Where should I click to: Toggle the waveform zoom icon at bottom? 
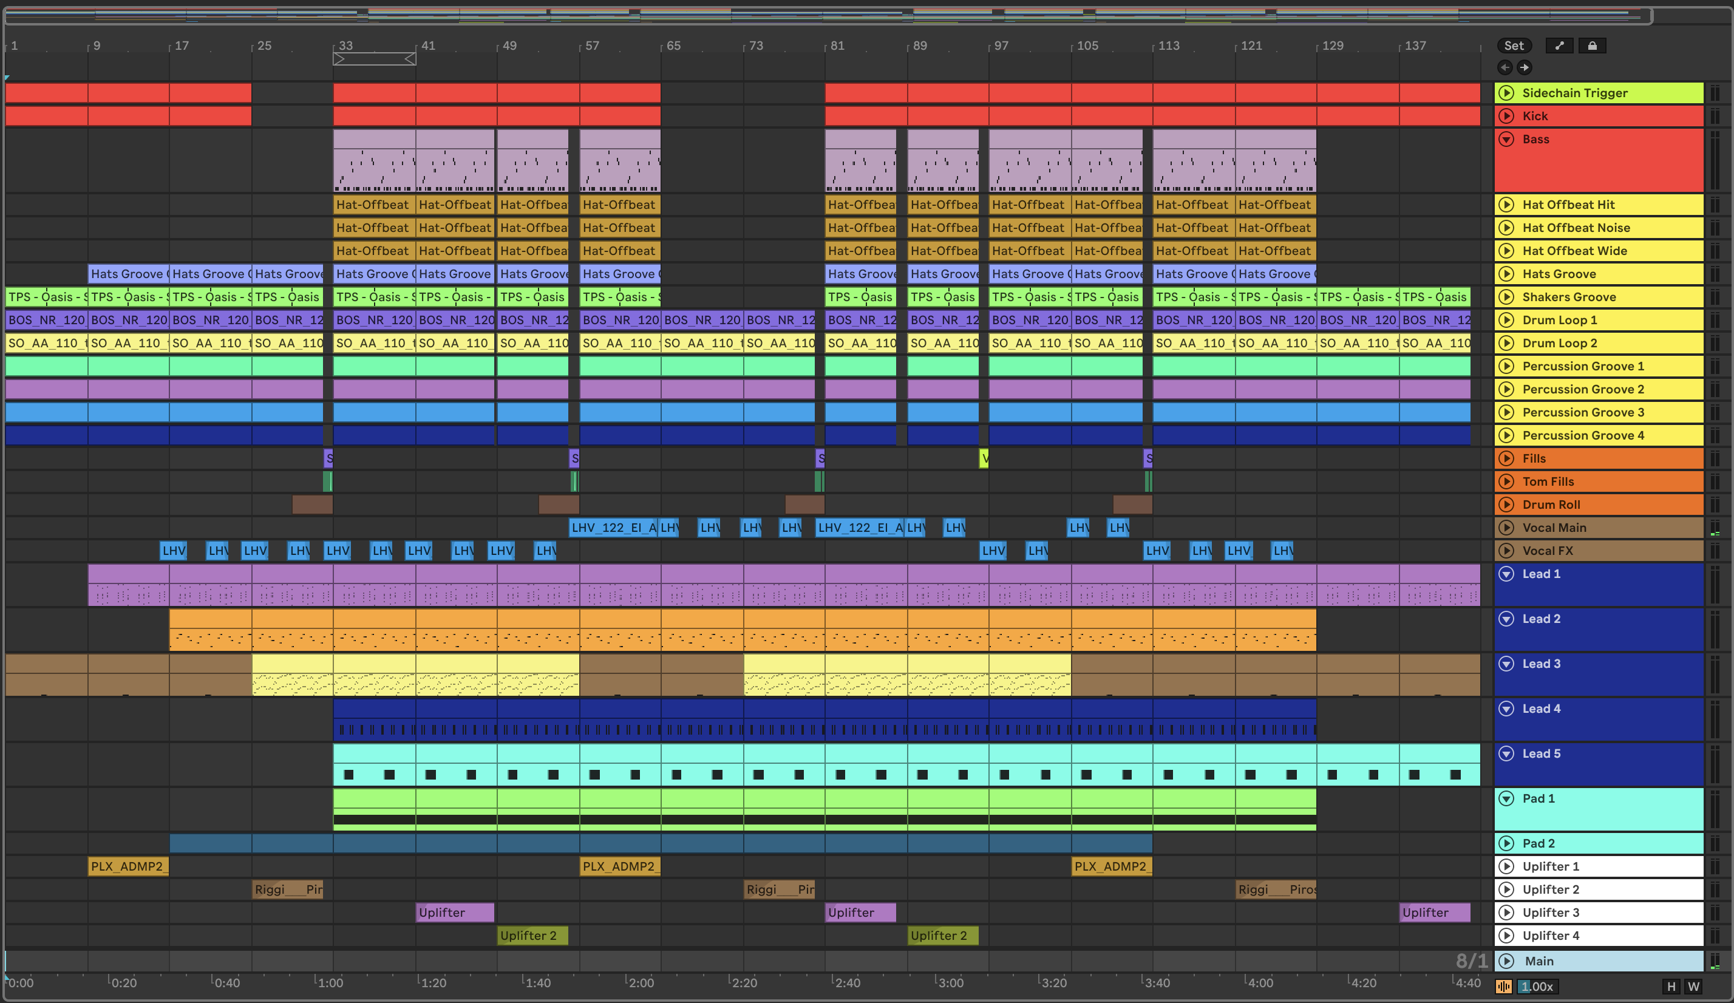click(1503, 987)
